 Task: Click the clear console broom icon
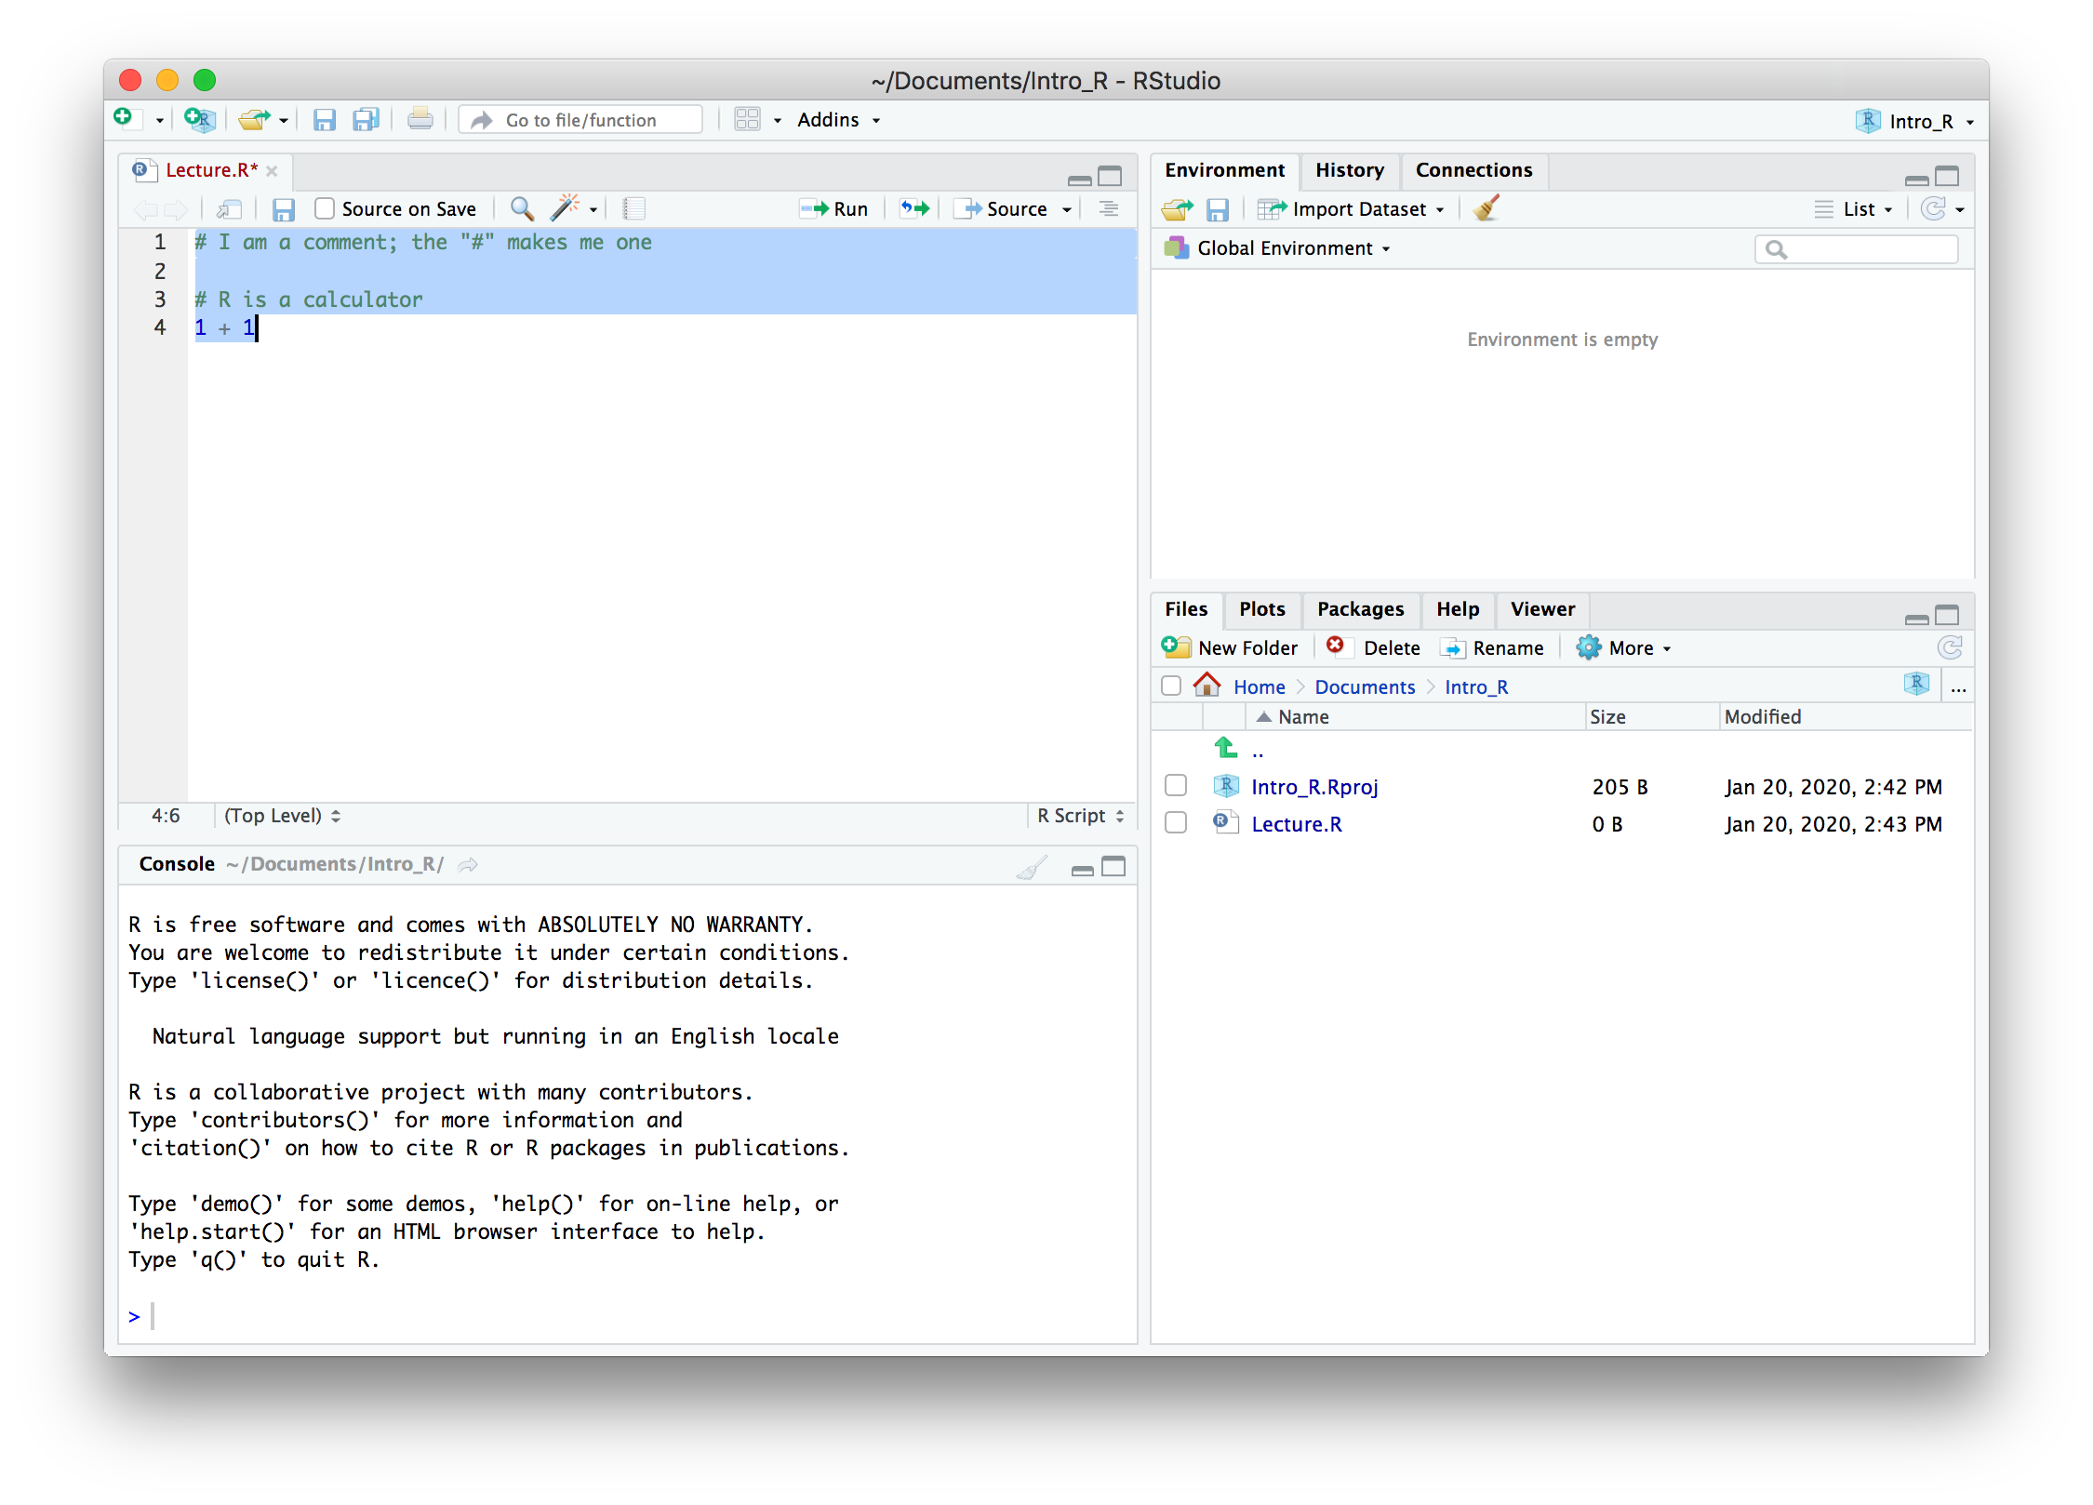(x=1031, y=867)
